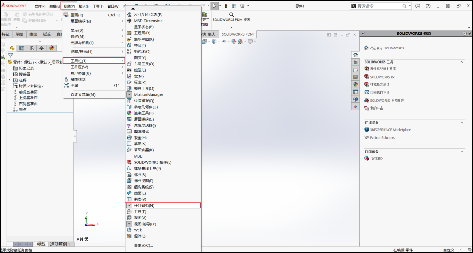The width and height of the screenshot is (473, 253).
Task: Switch to the SOLIDWORKS PDM tab
Action: [238, 34]
